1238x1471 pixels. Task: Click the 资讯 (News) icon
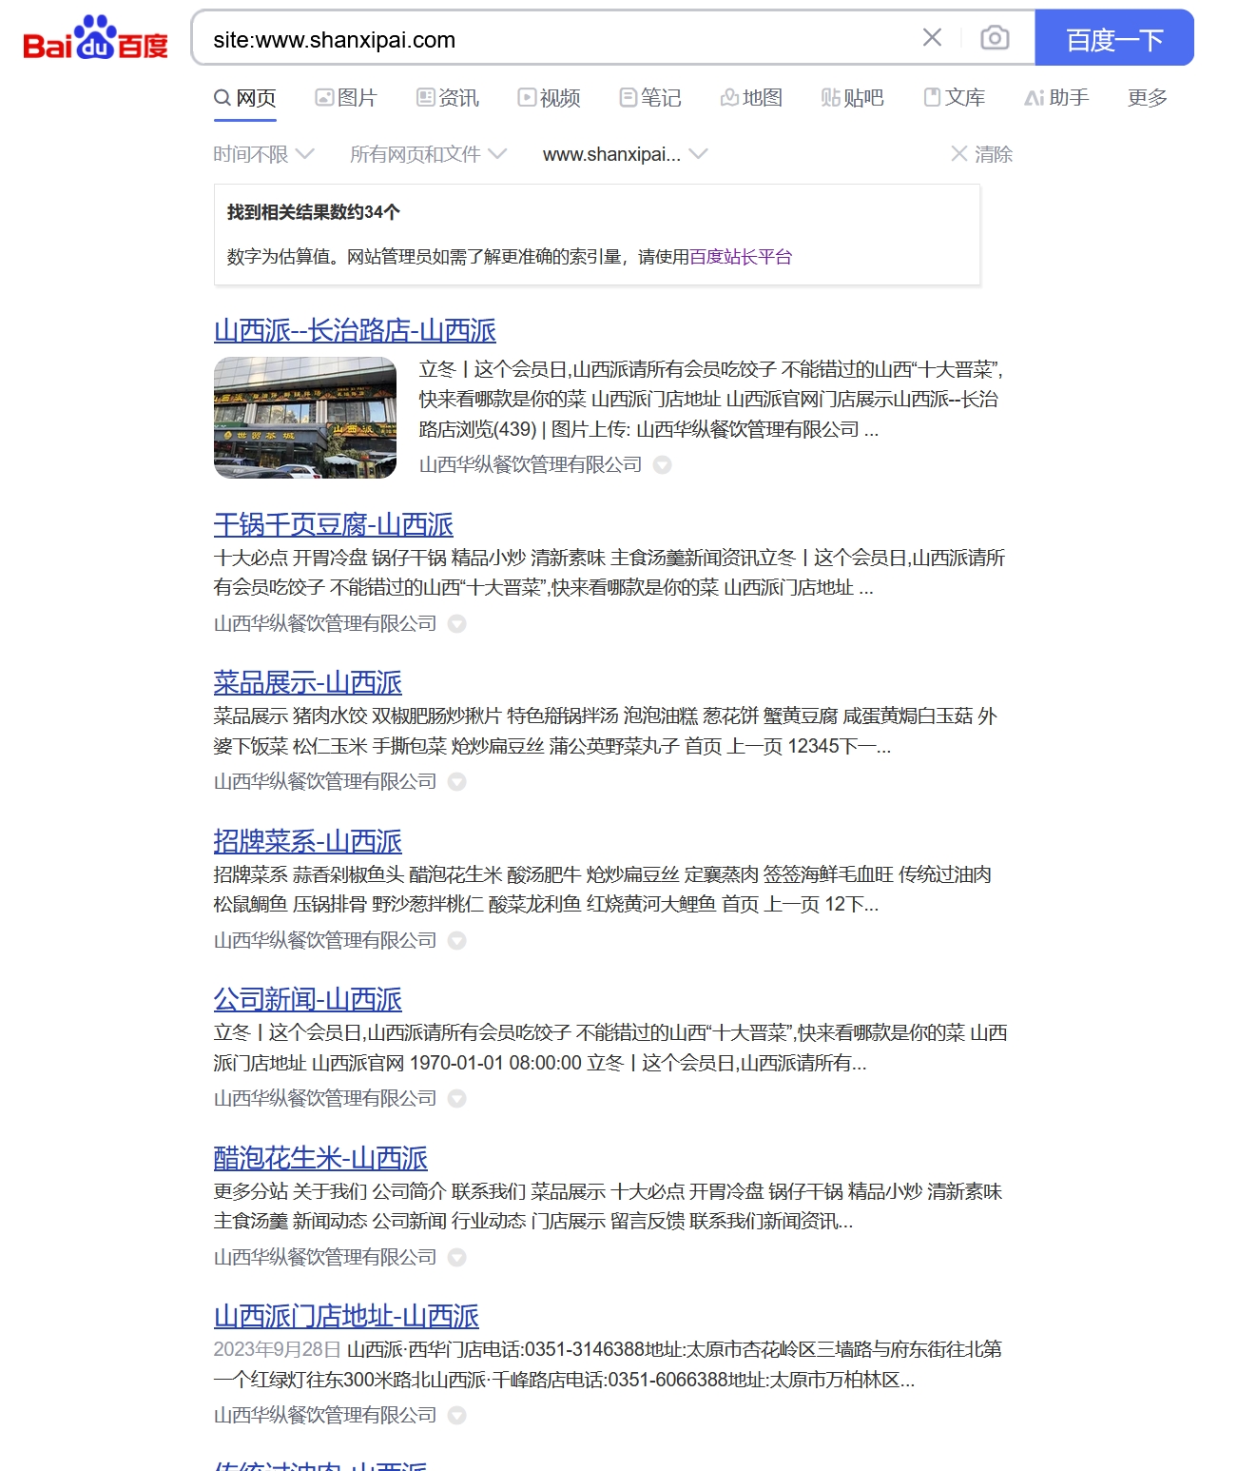pyautogui.click(x=424, y=96)
